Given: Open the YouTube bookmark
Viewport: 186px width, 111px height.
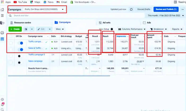Looking at the screenshot, I should [20, 2].
